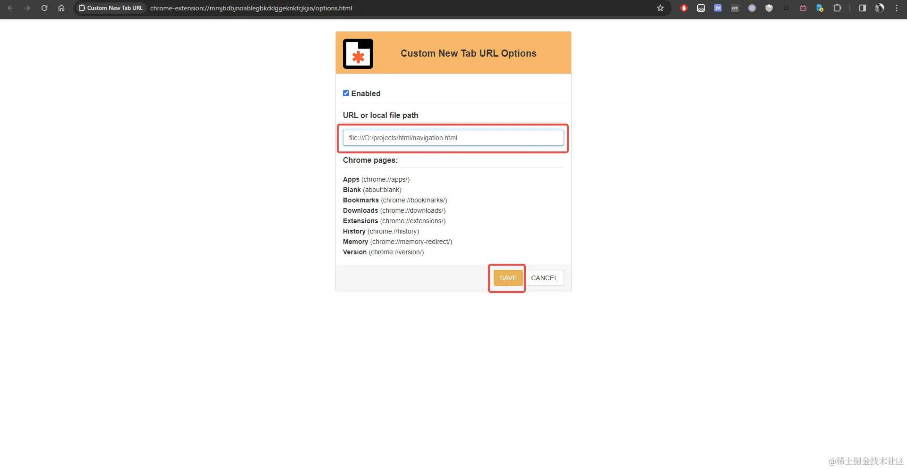Open the dark power-button extension icon
The width and height of the screenshot is (907, 469).
click(x=786, y=8)
